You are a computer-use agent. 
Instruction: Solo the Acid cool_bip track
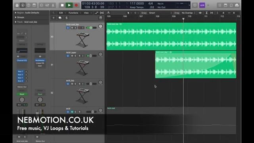75,28
